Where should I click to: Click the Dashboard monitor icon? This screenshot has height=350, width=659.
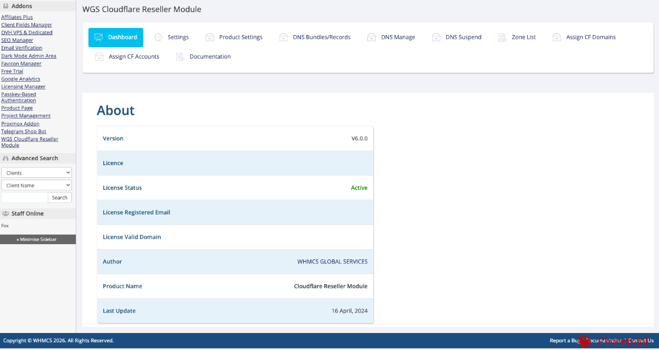(x=99, y=37)
